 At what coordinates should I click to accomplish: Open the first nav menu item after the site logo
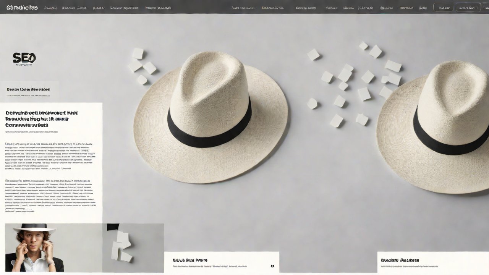point(50,8)
